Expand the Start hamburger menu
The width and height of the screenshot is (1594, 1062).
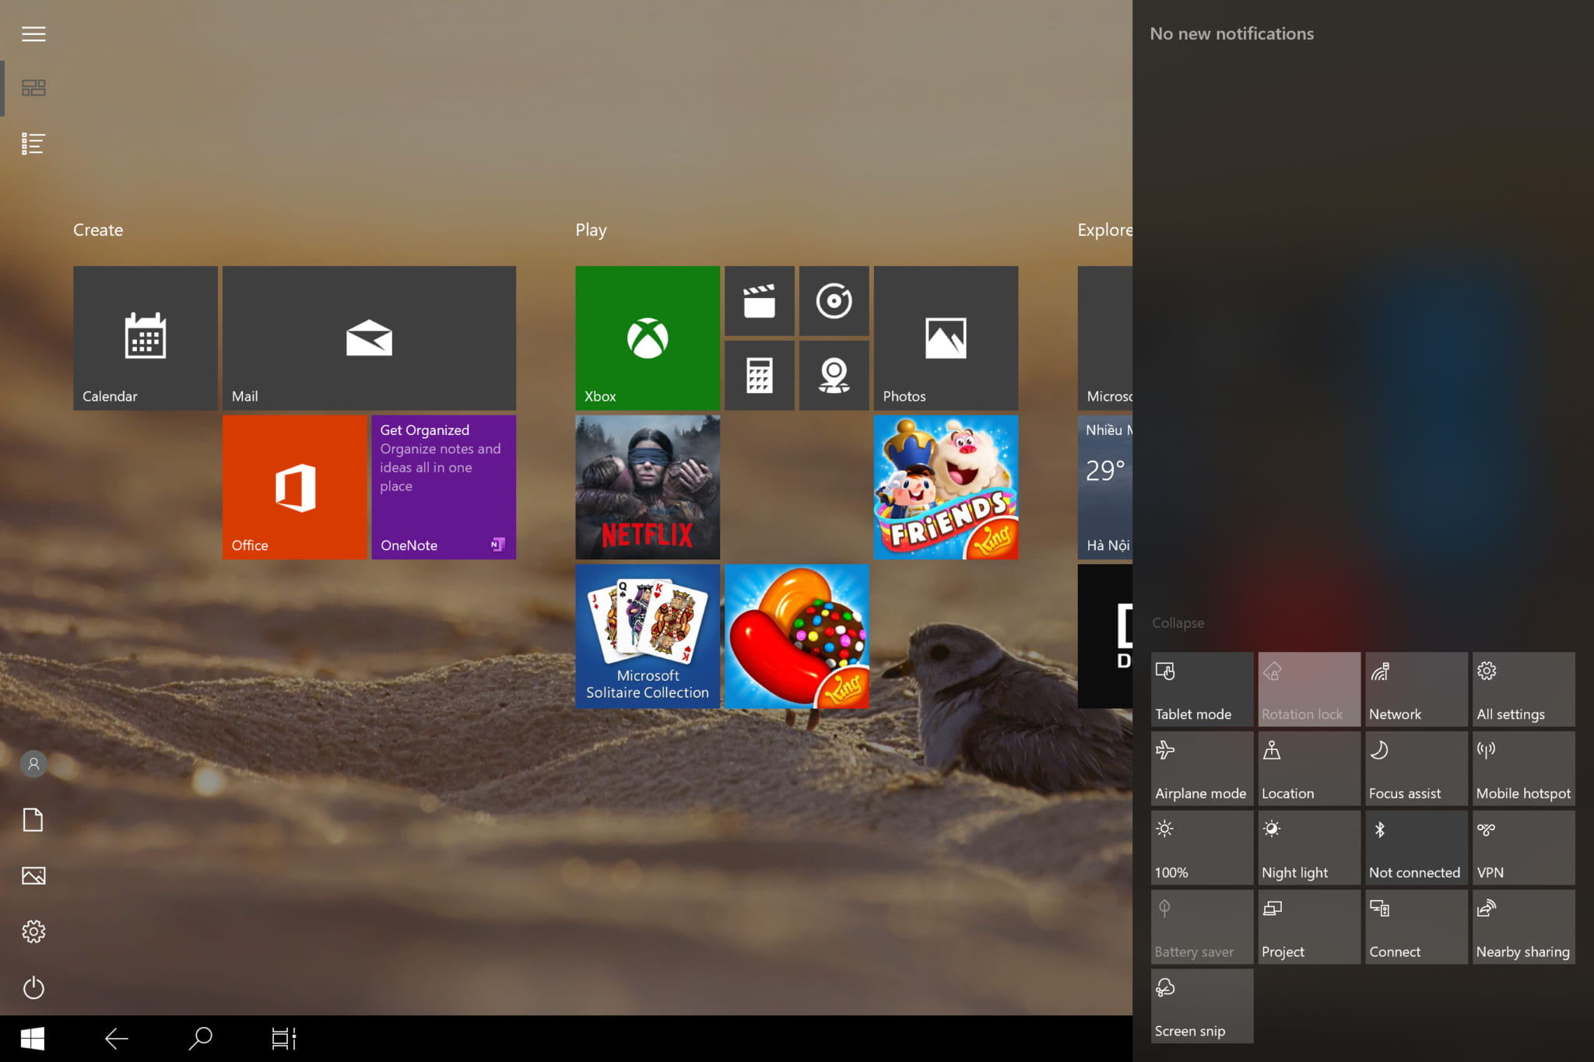point(33,34)
